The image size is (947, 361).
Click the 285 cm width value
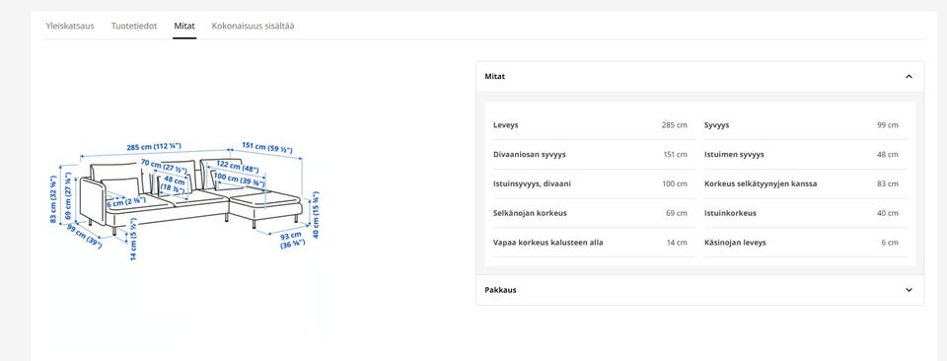coord(674,125)
